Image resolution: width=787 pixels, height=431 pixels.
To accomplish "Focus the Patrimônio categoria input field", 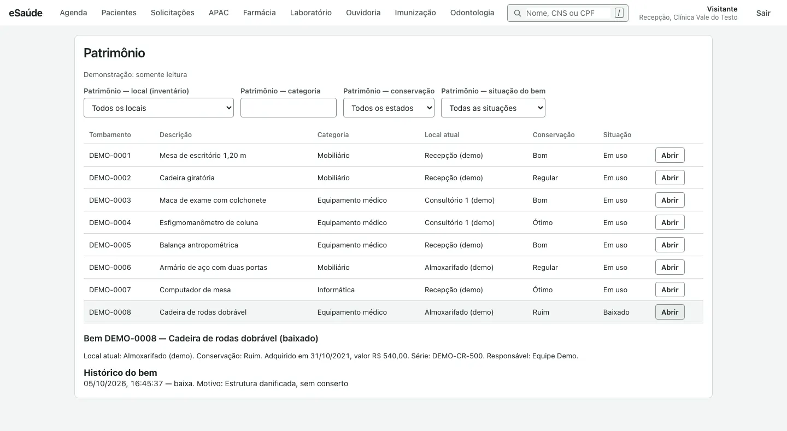I will (289, 108).
